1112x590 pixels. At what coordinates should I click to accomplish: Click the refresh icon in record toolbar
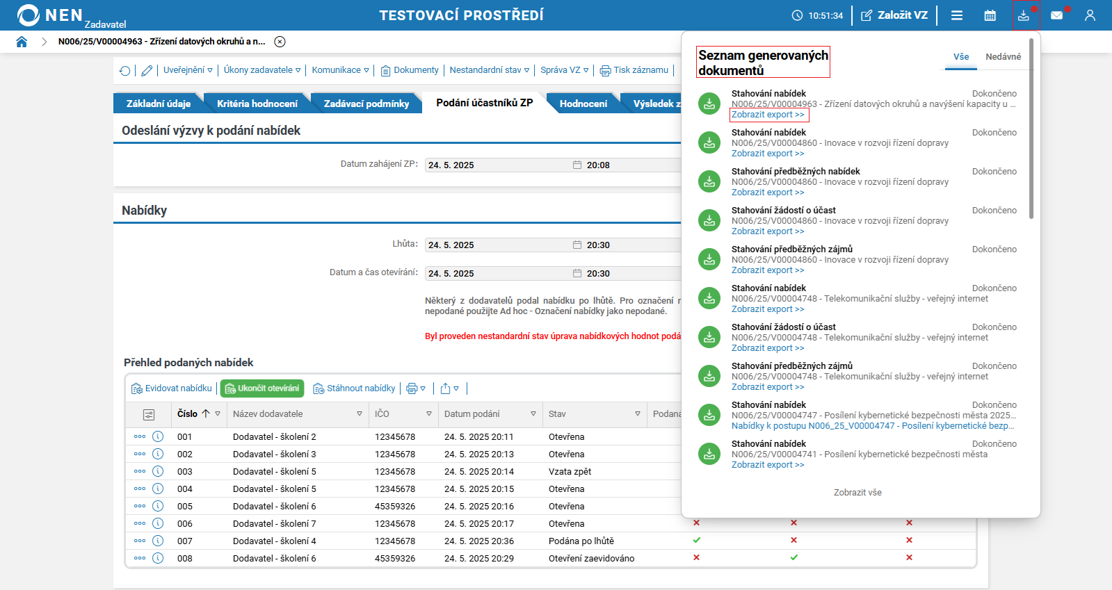125,70
